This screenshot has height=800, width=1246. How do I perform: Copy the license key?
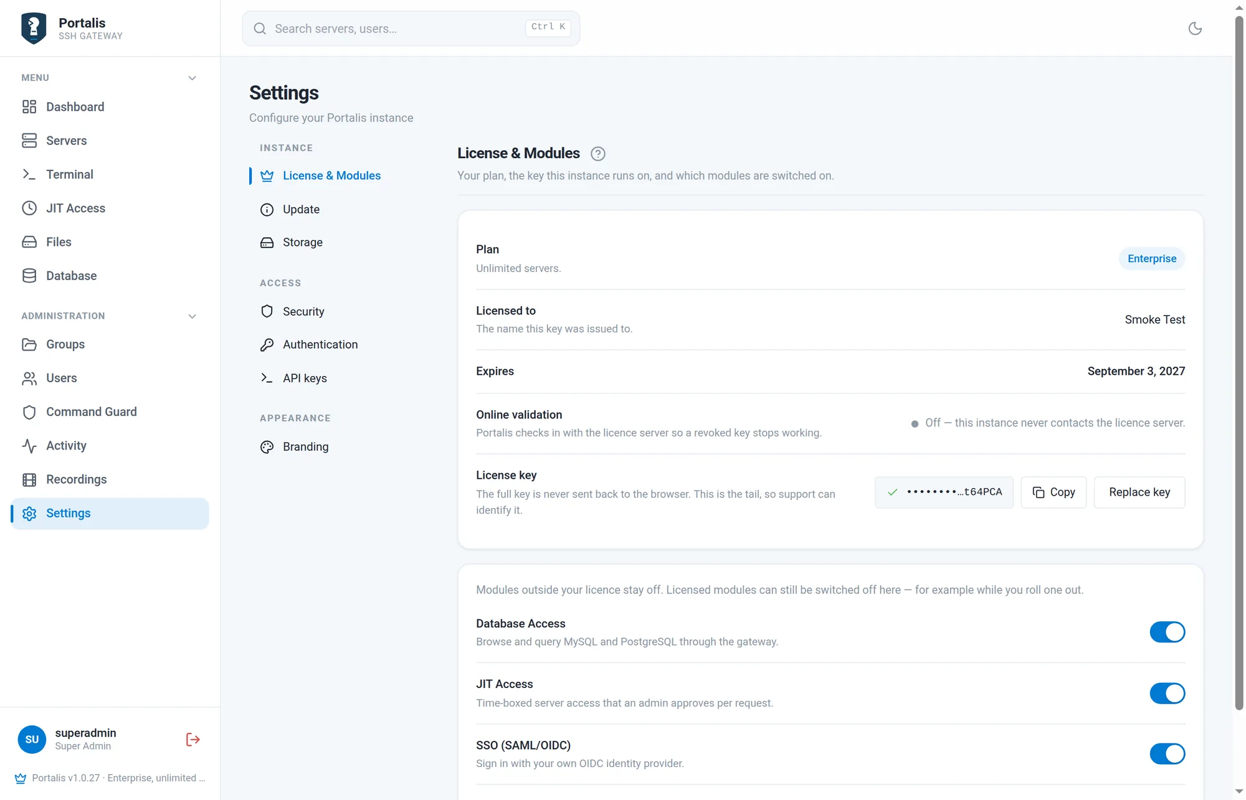pyautogui.click(x=1053, y=492)
